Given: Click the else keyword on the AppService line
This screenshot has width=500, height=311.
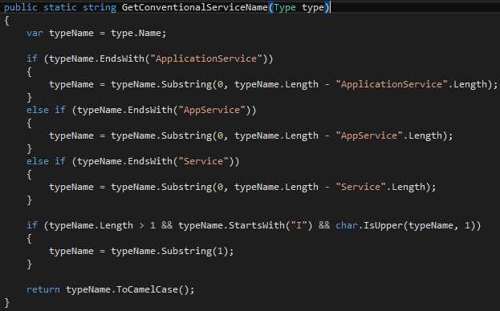Looking at the screenshot, I should tap(37, 110).
